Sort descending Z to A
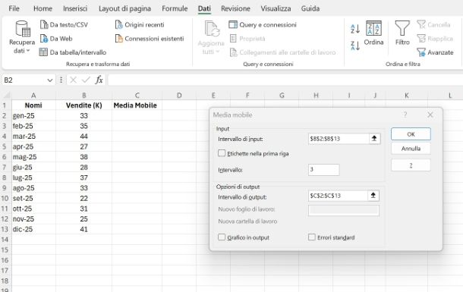This screenshot has width=463, height=292. pos(355,46)
